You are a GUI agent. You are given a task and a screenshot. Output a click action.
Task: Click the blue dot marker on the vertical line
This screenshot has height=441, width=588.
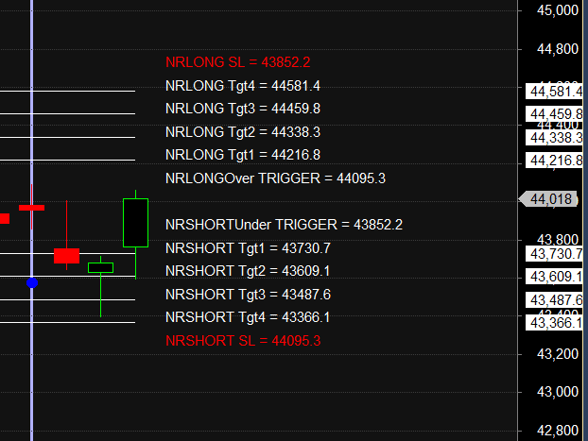click(x=32, y=283)
